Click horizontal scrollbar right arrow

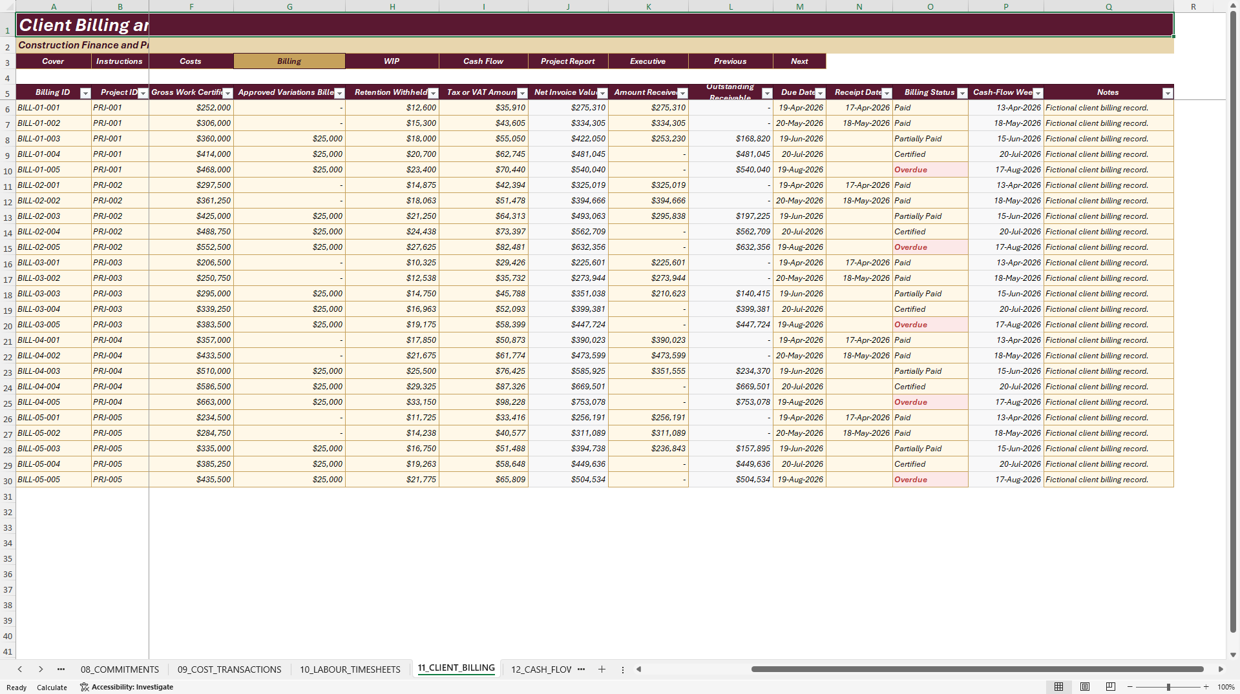(1221, 669)
